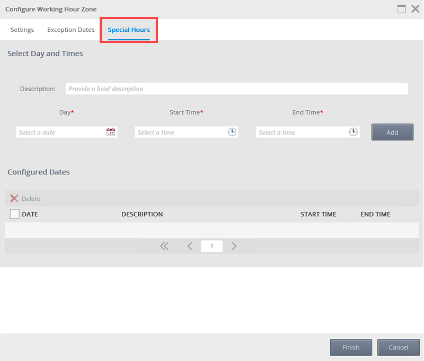Open the End Time clock picker
The width and height of the screenshot is (424, 361).
pos(353,132)
